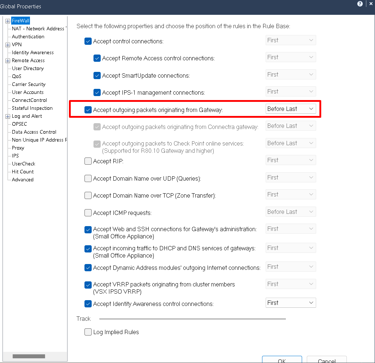Expand the FireWall tree node
Image resolution: width=375 pixels, height=363 pixels.
(8, 21)
